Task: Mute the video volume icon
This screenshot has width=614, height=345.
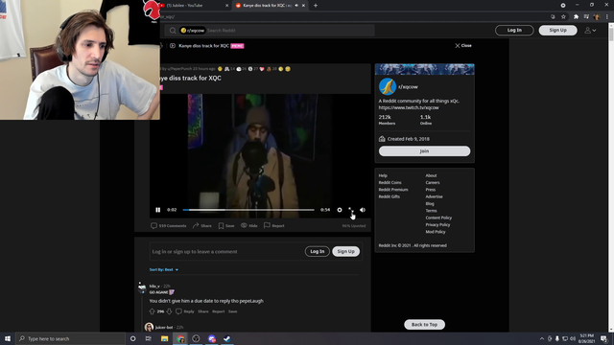Action: point(363,210)
